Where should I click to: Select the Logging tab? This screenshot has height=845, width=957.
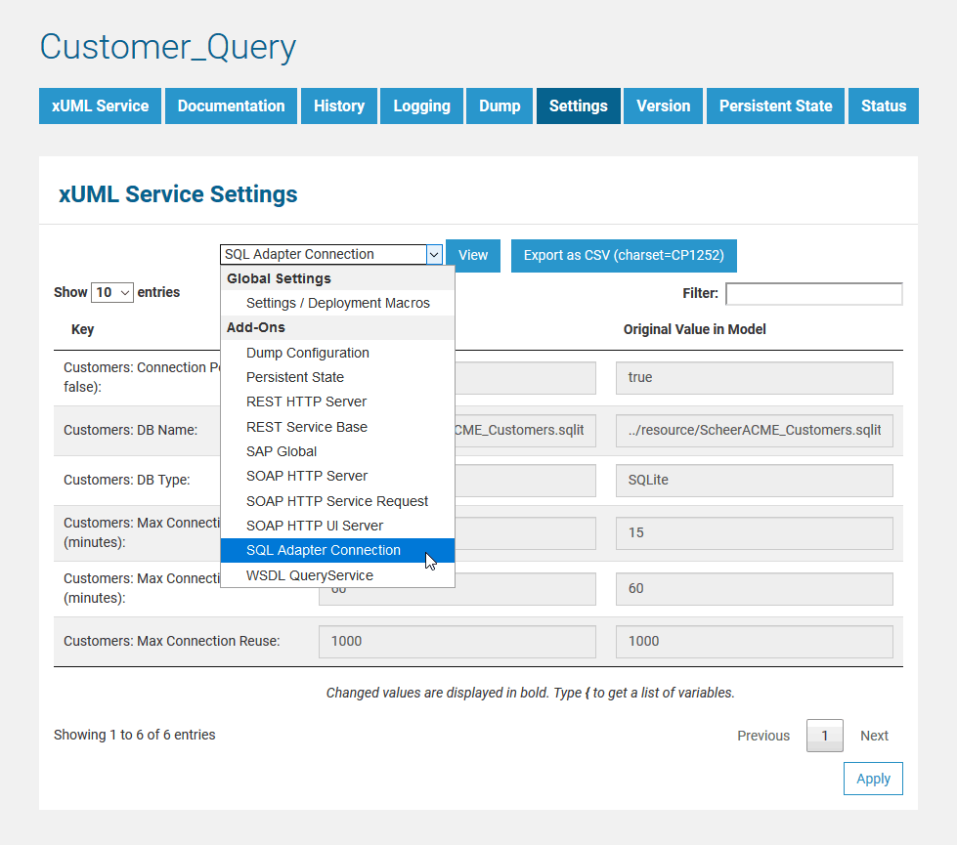421,106
